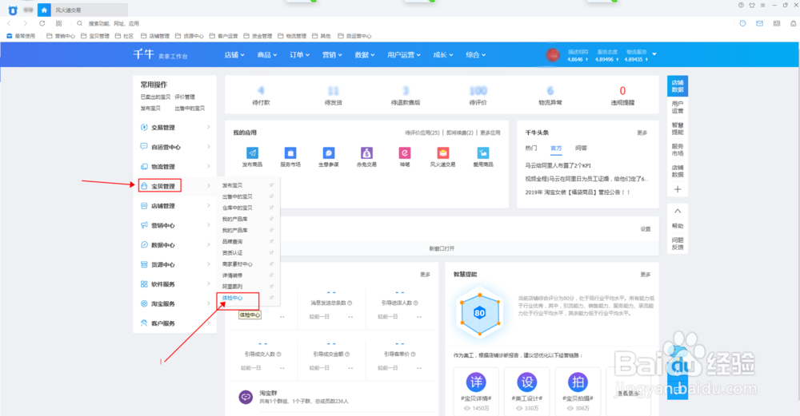This screenshot has width=800, height=416.
Task: Open the 数据 header dropdown
Action: 365,54
